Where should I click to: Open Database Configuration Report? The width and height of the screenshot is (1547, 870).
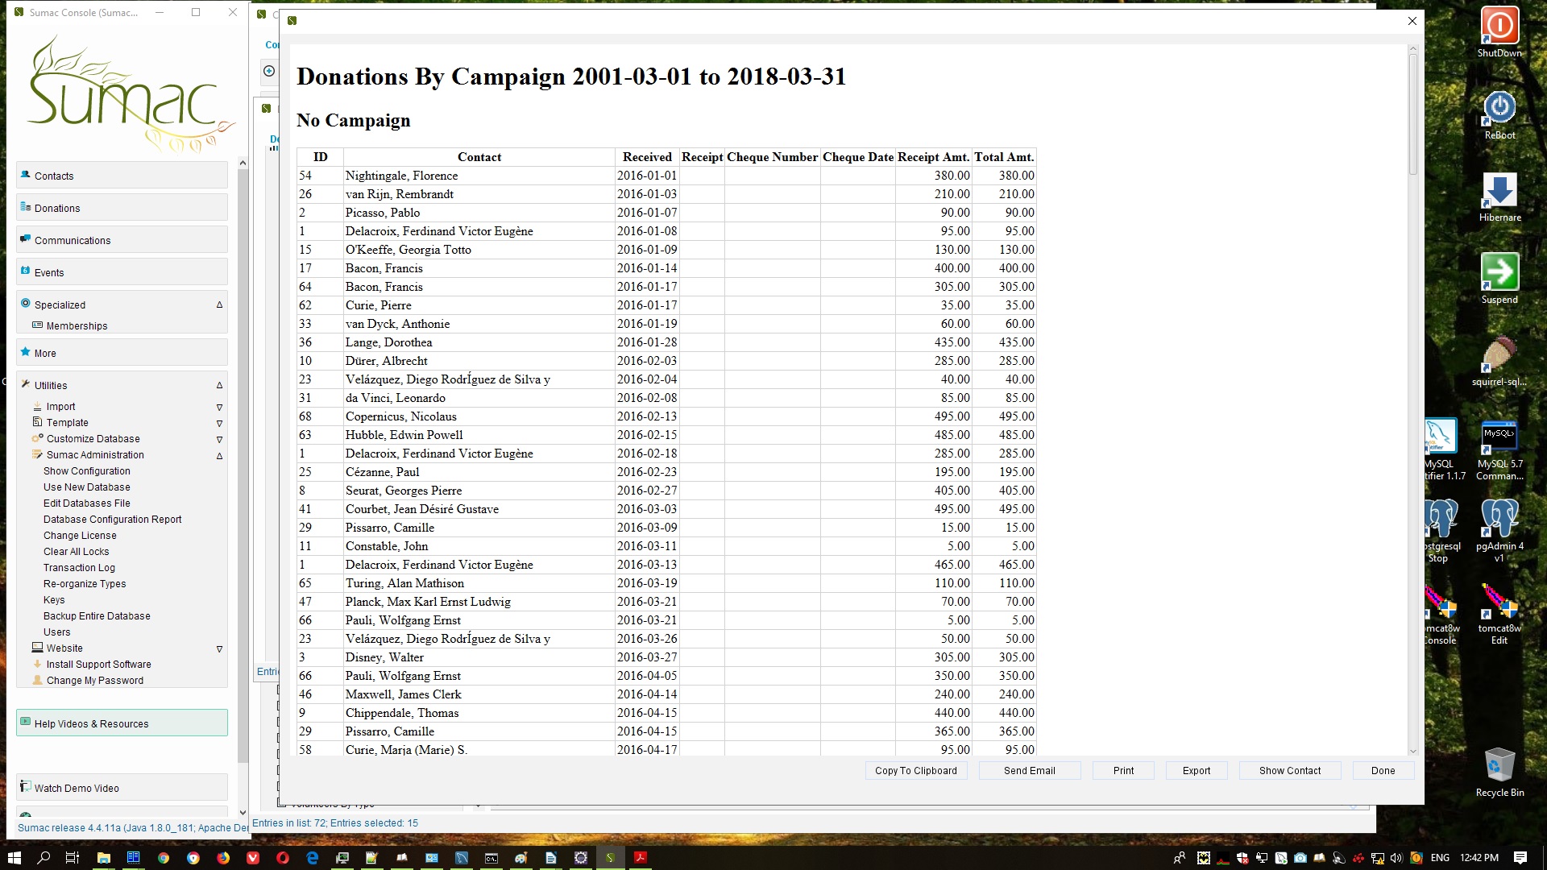click(112, 519)
